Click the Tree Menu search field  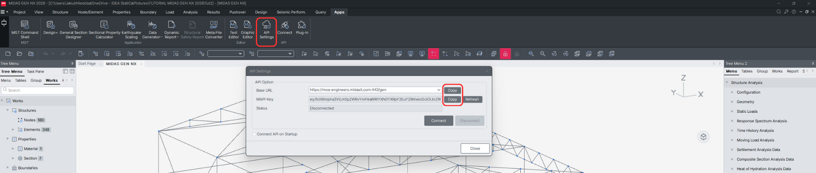tap(37, 90)
